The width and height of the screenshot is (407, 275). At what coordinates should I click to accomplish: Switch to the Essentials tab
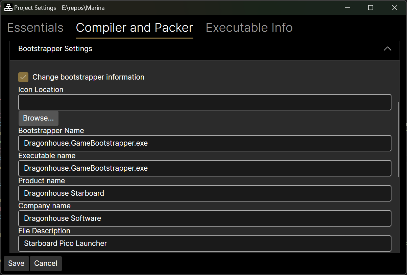[x=35, y=28]
